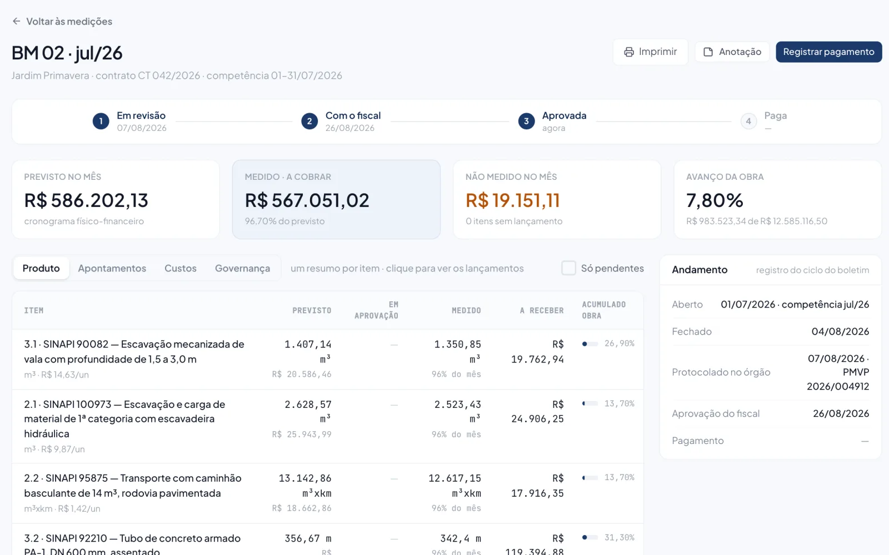Click step 2 circle Com o fiscal

[x=309, y=121]
